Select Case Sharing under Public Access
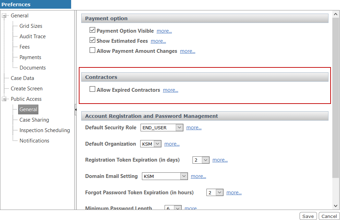The image size is (340, 220). click(34, 120)
